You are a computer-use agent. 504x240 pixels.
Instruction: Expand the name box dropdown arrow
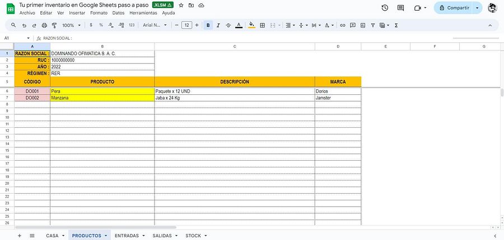pos(29,38)
